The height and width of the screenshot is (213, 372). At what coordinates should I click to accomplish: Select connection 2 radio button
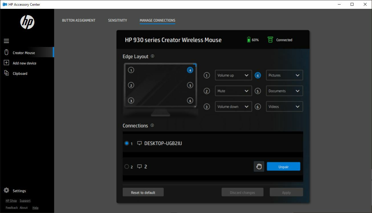coord(127,167)
